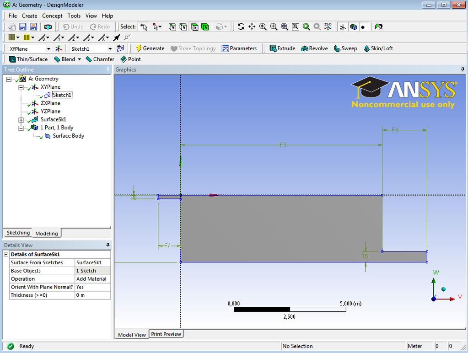Image resolution: width=468 pixels, height=353 pixels.
Task: Set Isometric view with ISO icon
Action: 328,27
